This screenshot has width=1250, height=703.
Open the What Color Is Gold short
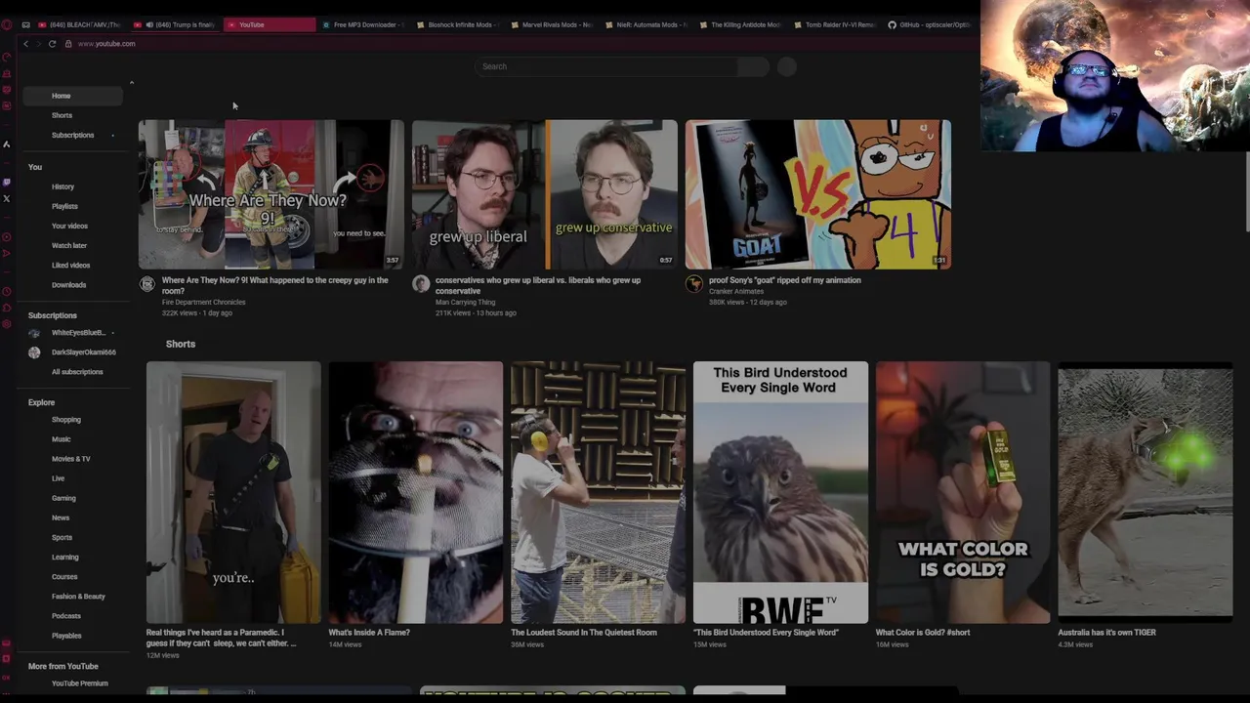coord(963,492)
